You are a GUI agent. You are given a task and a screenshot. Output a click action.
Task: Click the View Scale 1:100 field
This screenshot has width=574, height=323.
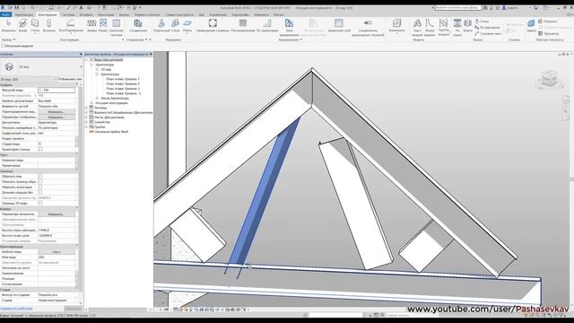tap(57, 90)
